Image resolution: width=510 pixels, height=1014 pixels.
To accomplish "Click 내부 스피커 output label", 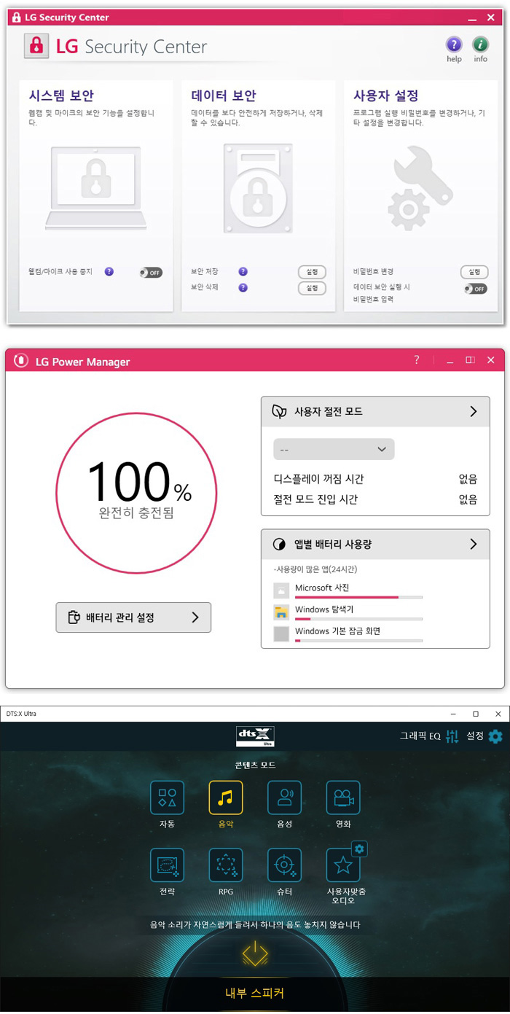I will [x=255, y=993].
